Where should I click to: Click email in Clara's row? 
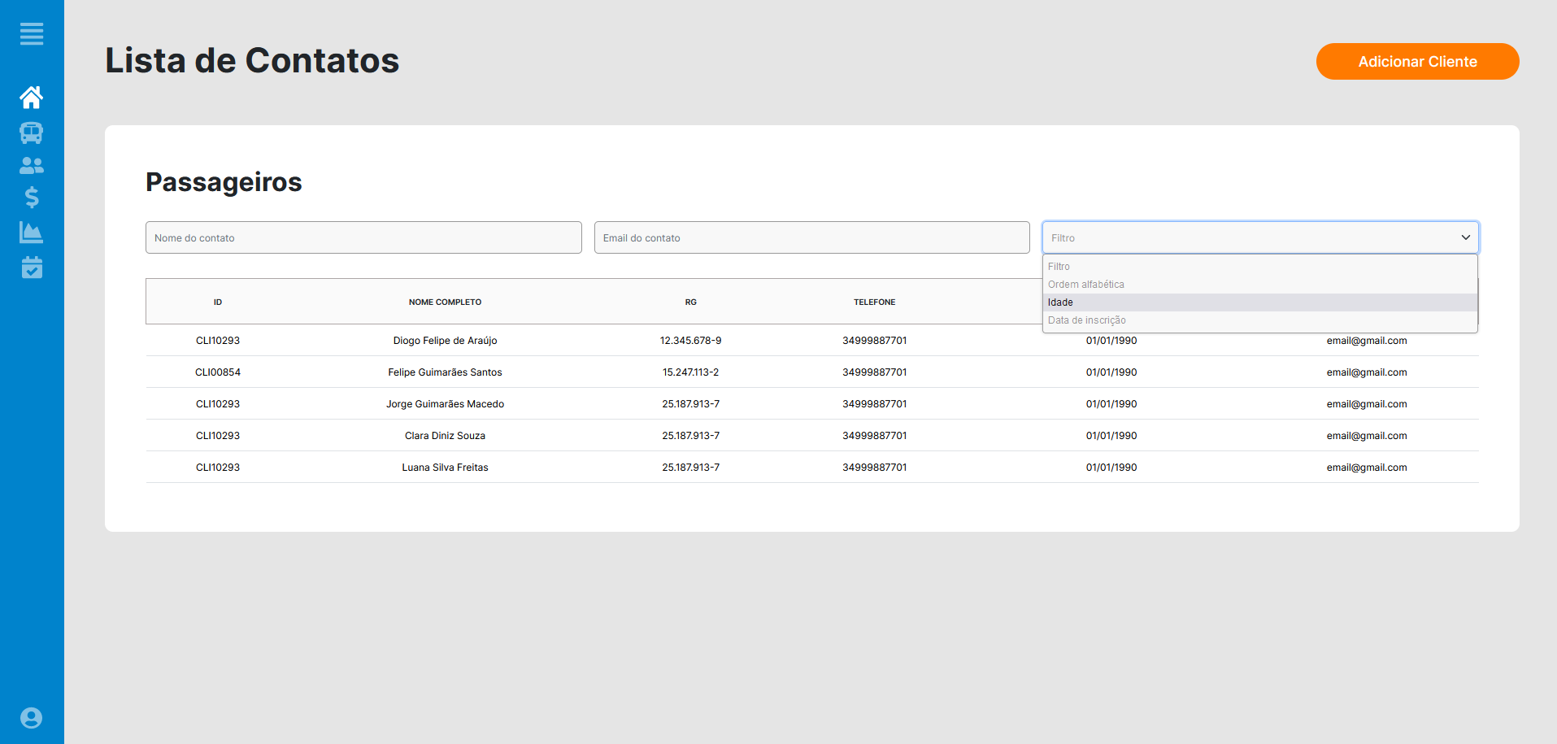tap(1367, 436)
